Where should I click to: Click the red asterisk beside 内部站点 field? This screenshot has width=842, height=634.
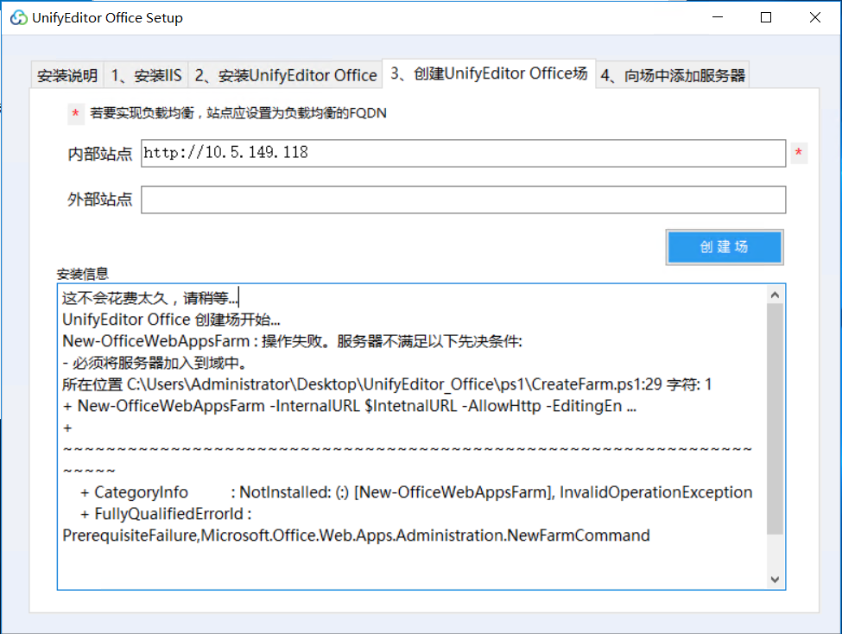coord(799,153)
